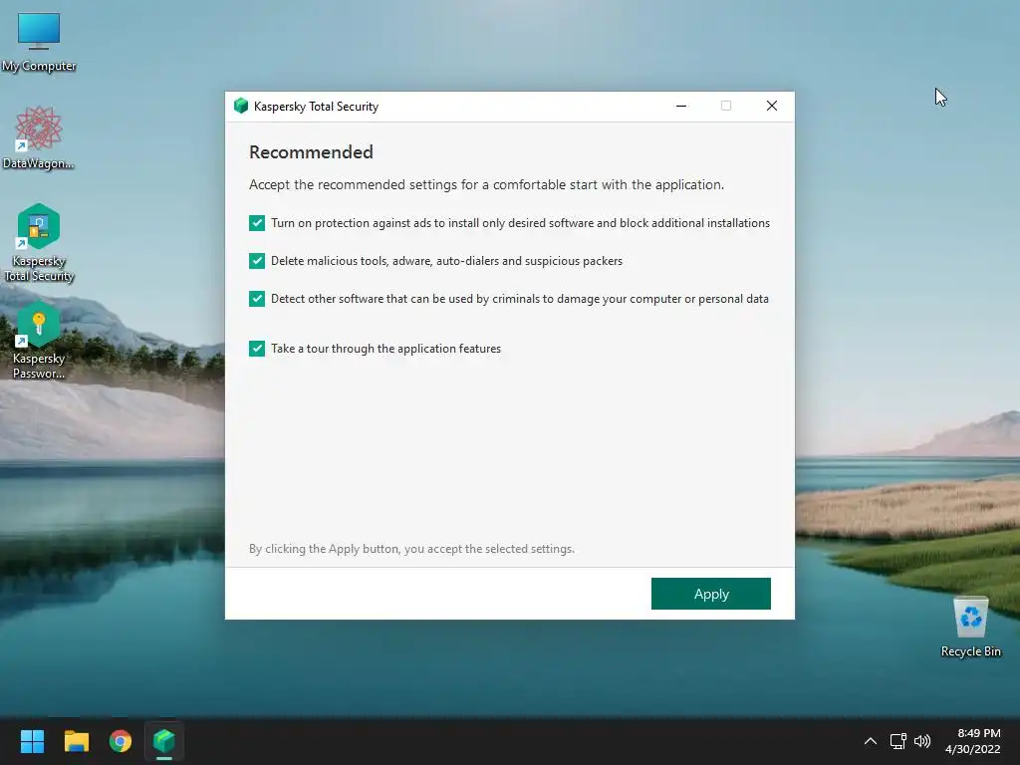Launch File Explorer from taskbar
Screen dimensions: 1020x765
click(x=76, y=741)
